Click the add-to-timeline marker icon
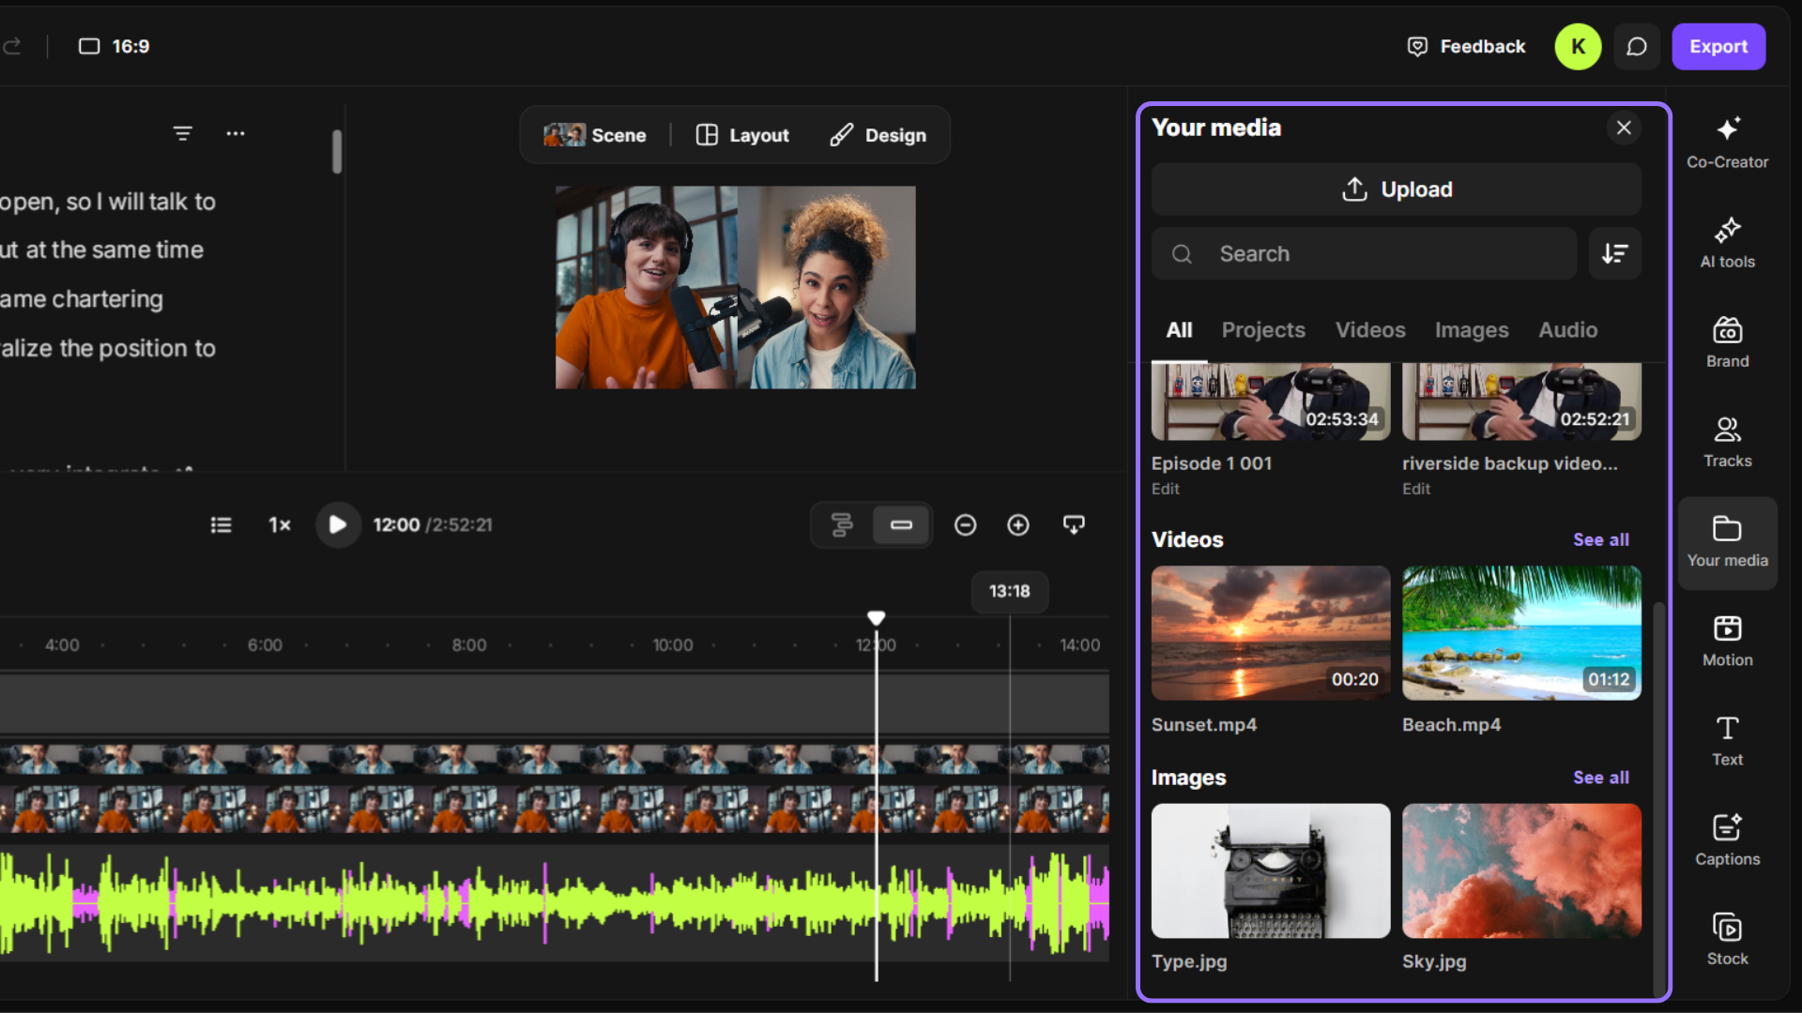The width and height of the screenshot is (1802, 1013). coord(1074,525)
